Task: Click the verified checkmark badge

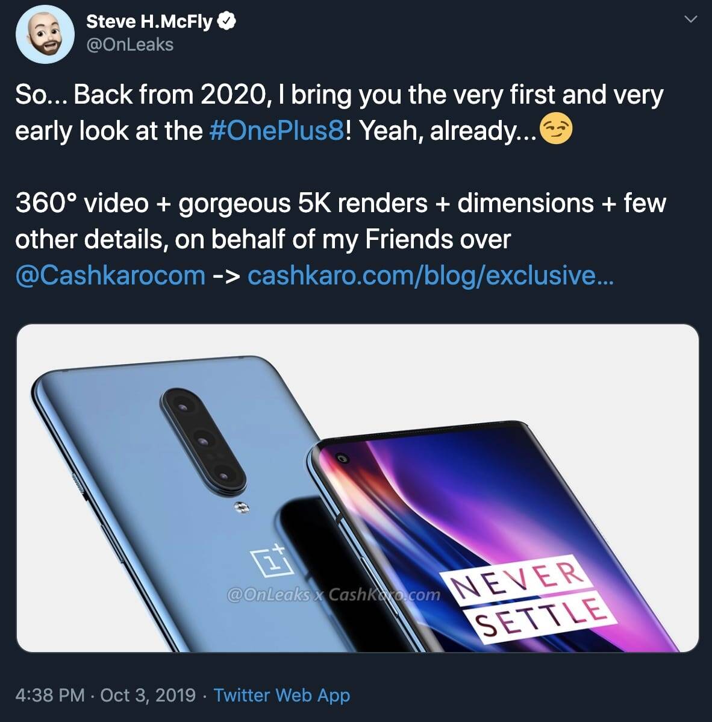Action: 225,20
